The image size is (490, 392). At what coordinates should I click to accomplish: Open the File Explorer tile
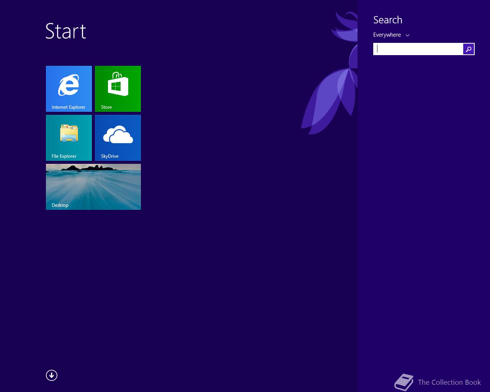tap(69, 138)
